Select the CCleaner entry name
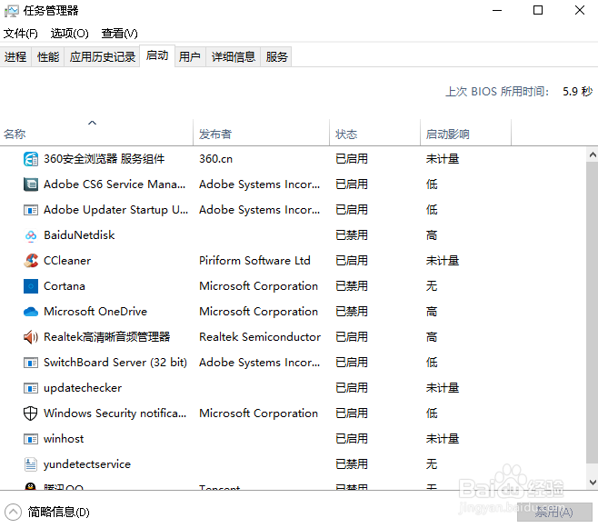598x528 pixels. [x=67, y=261]
